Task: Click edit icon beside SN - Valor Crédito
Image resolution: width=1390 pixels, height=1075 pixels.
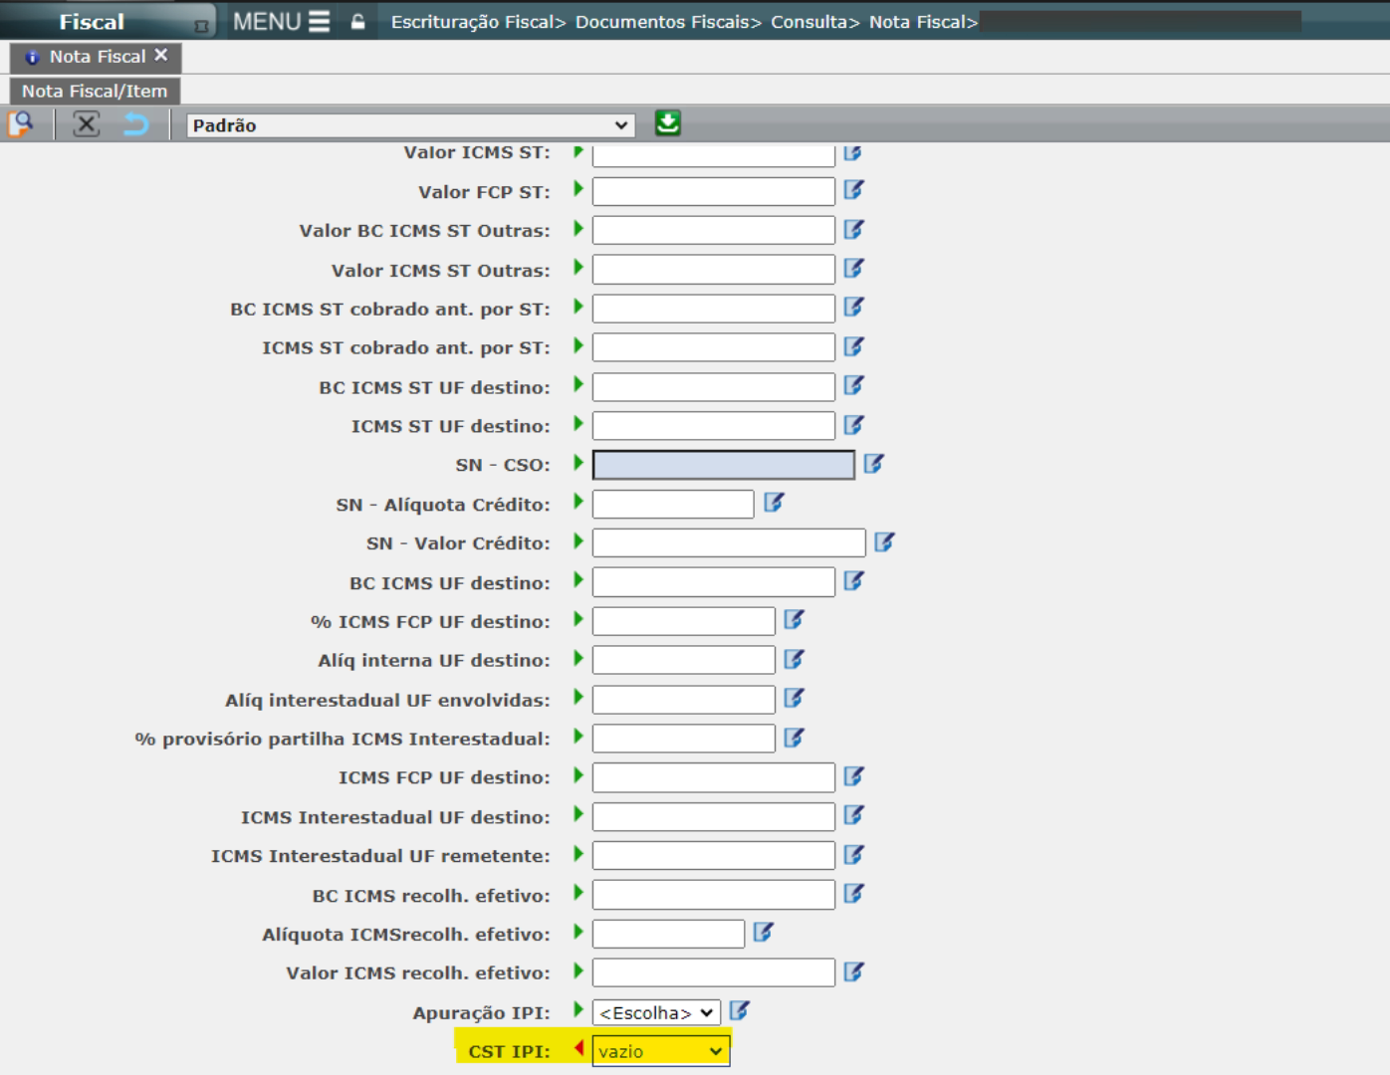Action: [883, 542]
